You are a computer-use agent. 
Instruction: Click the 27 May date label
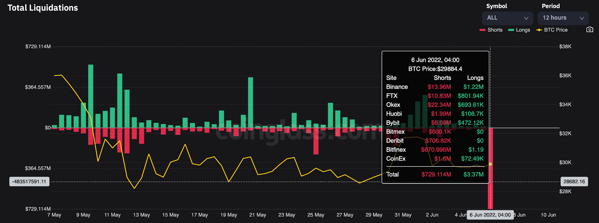[x=345, y=215]
